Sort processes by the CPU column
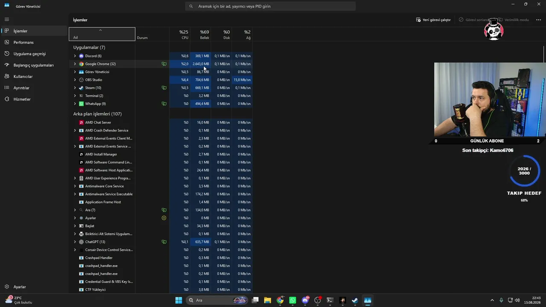 180,34
